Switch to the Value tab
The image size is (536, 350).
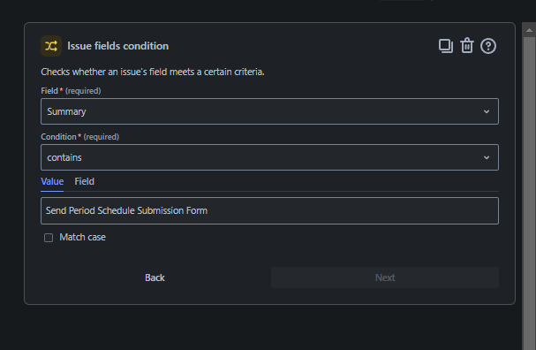[x=52, y=182]
